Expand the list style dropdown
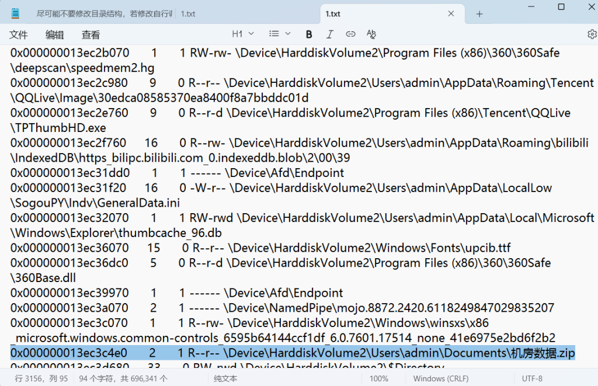This screenshot has height=386, width=598. click(280, 34)
